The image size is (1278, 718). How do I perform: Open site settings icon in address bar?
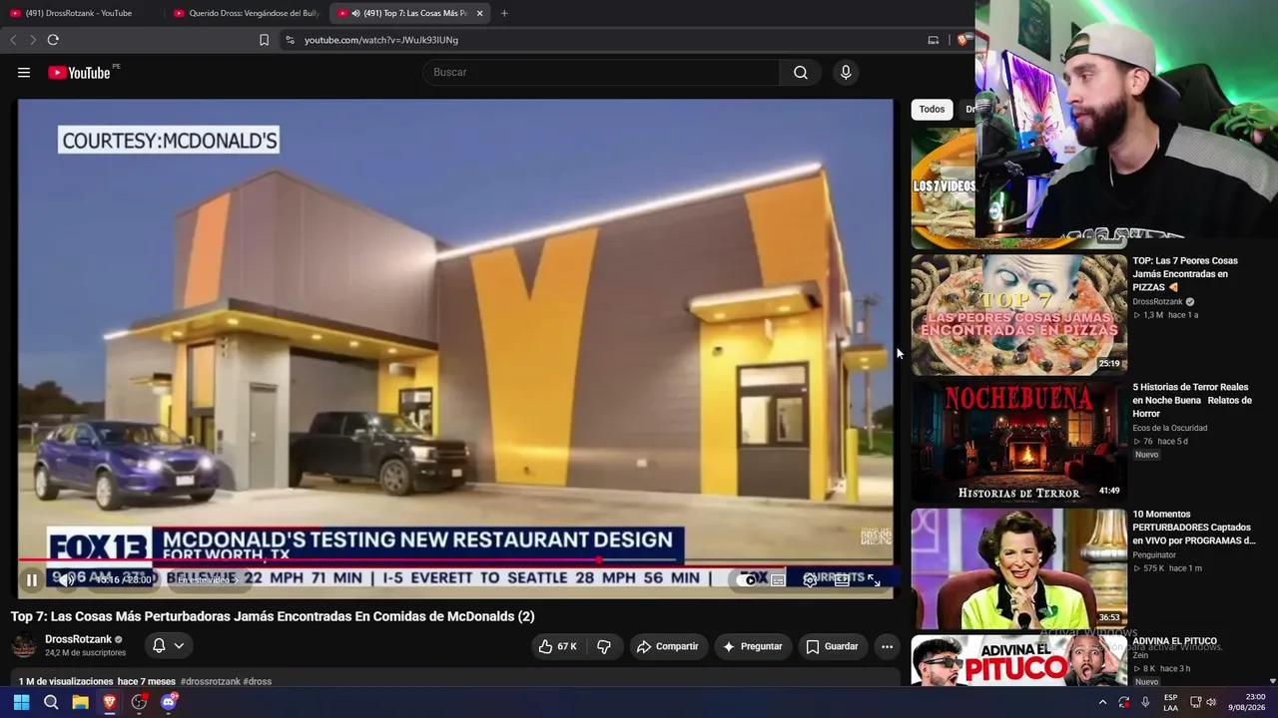tap(290, 40)
